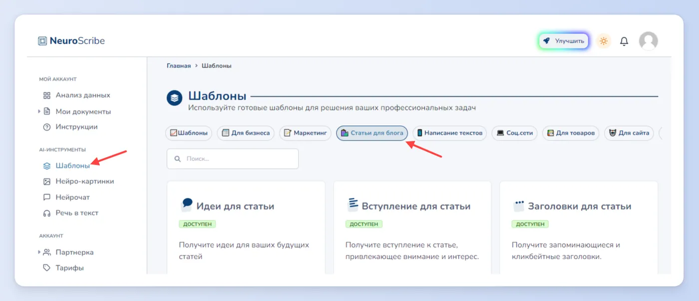Click the ДОСТУПЕН badge on Заголовки для статьи
The width and height of the screenshot is (699, 301).
pyautogui.click(x=530, y=224)
